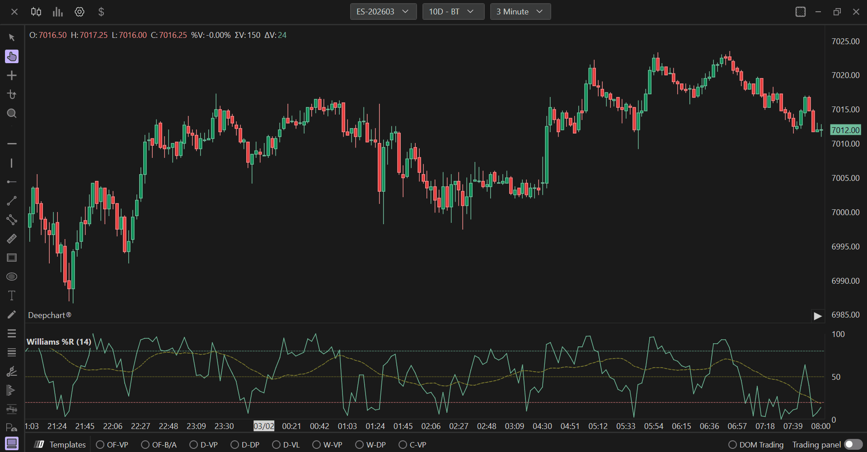
Task: Pick the ellipse drawing tool
Action: (12, 277)
